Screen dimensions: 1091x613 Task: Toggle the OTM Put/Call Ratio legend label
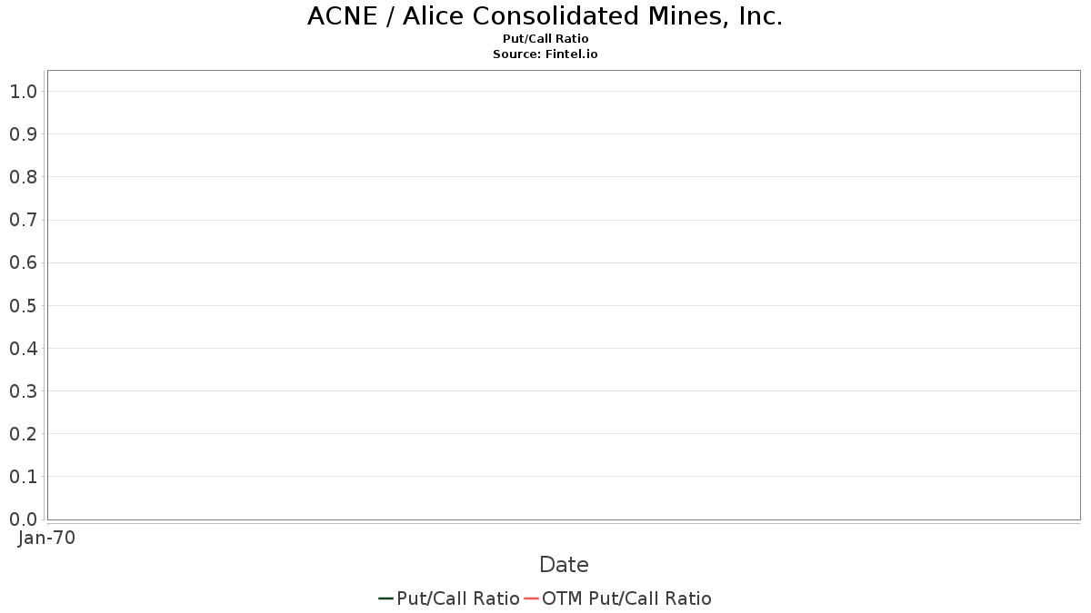click(x=626, y=598)
